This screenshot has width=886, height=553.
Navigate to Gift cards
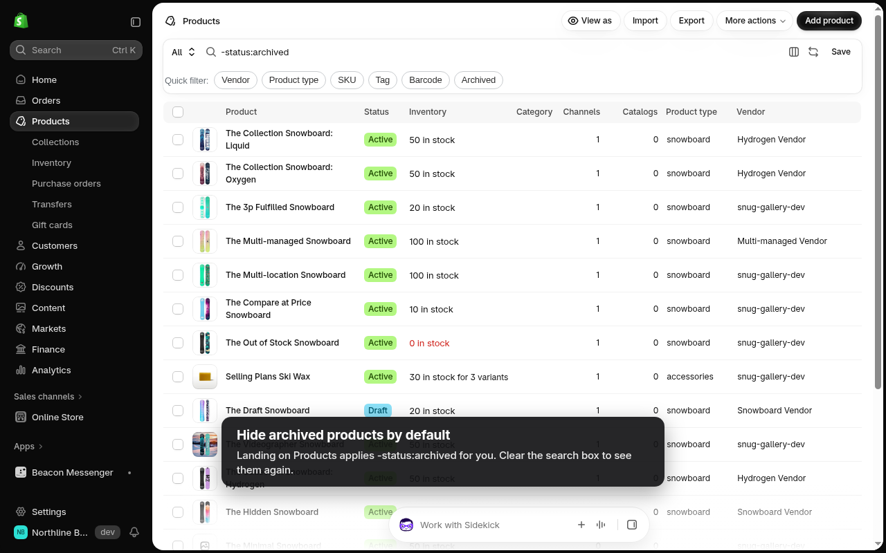(52, 225)
